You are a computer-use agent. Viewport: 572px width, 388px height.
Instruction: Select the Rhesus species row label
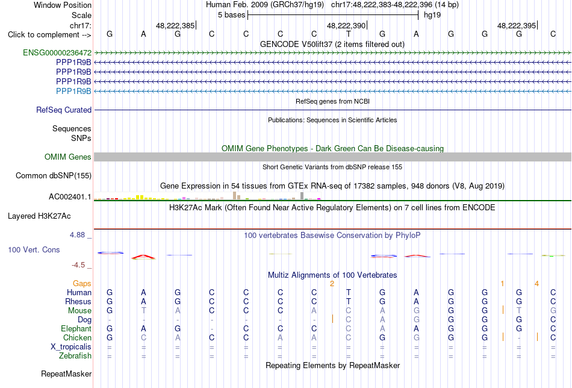(78, 301)
